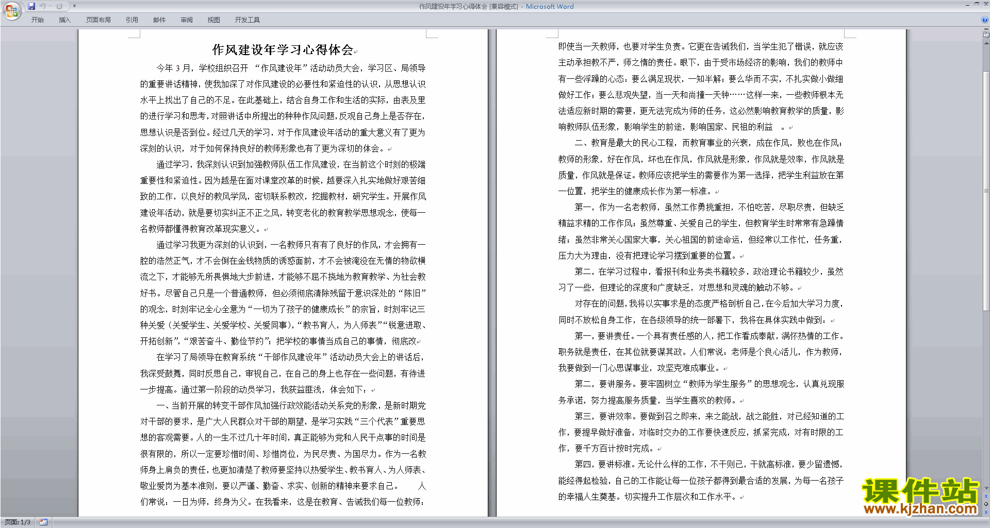Click the Redo arrow in Quick Access

pos(59,6)
